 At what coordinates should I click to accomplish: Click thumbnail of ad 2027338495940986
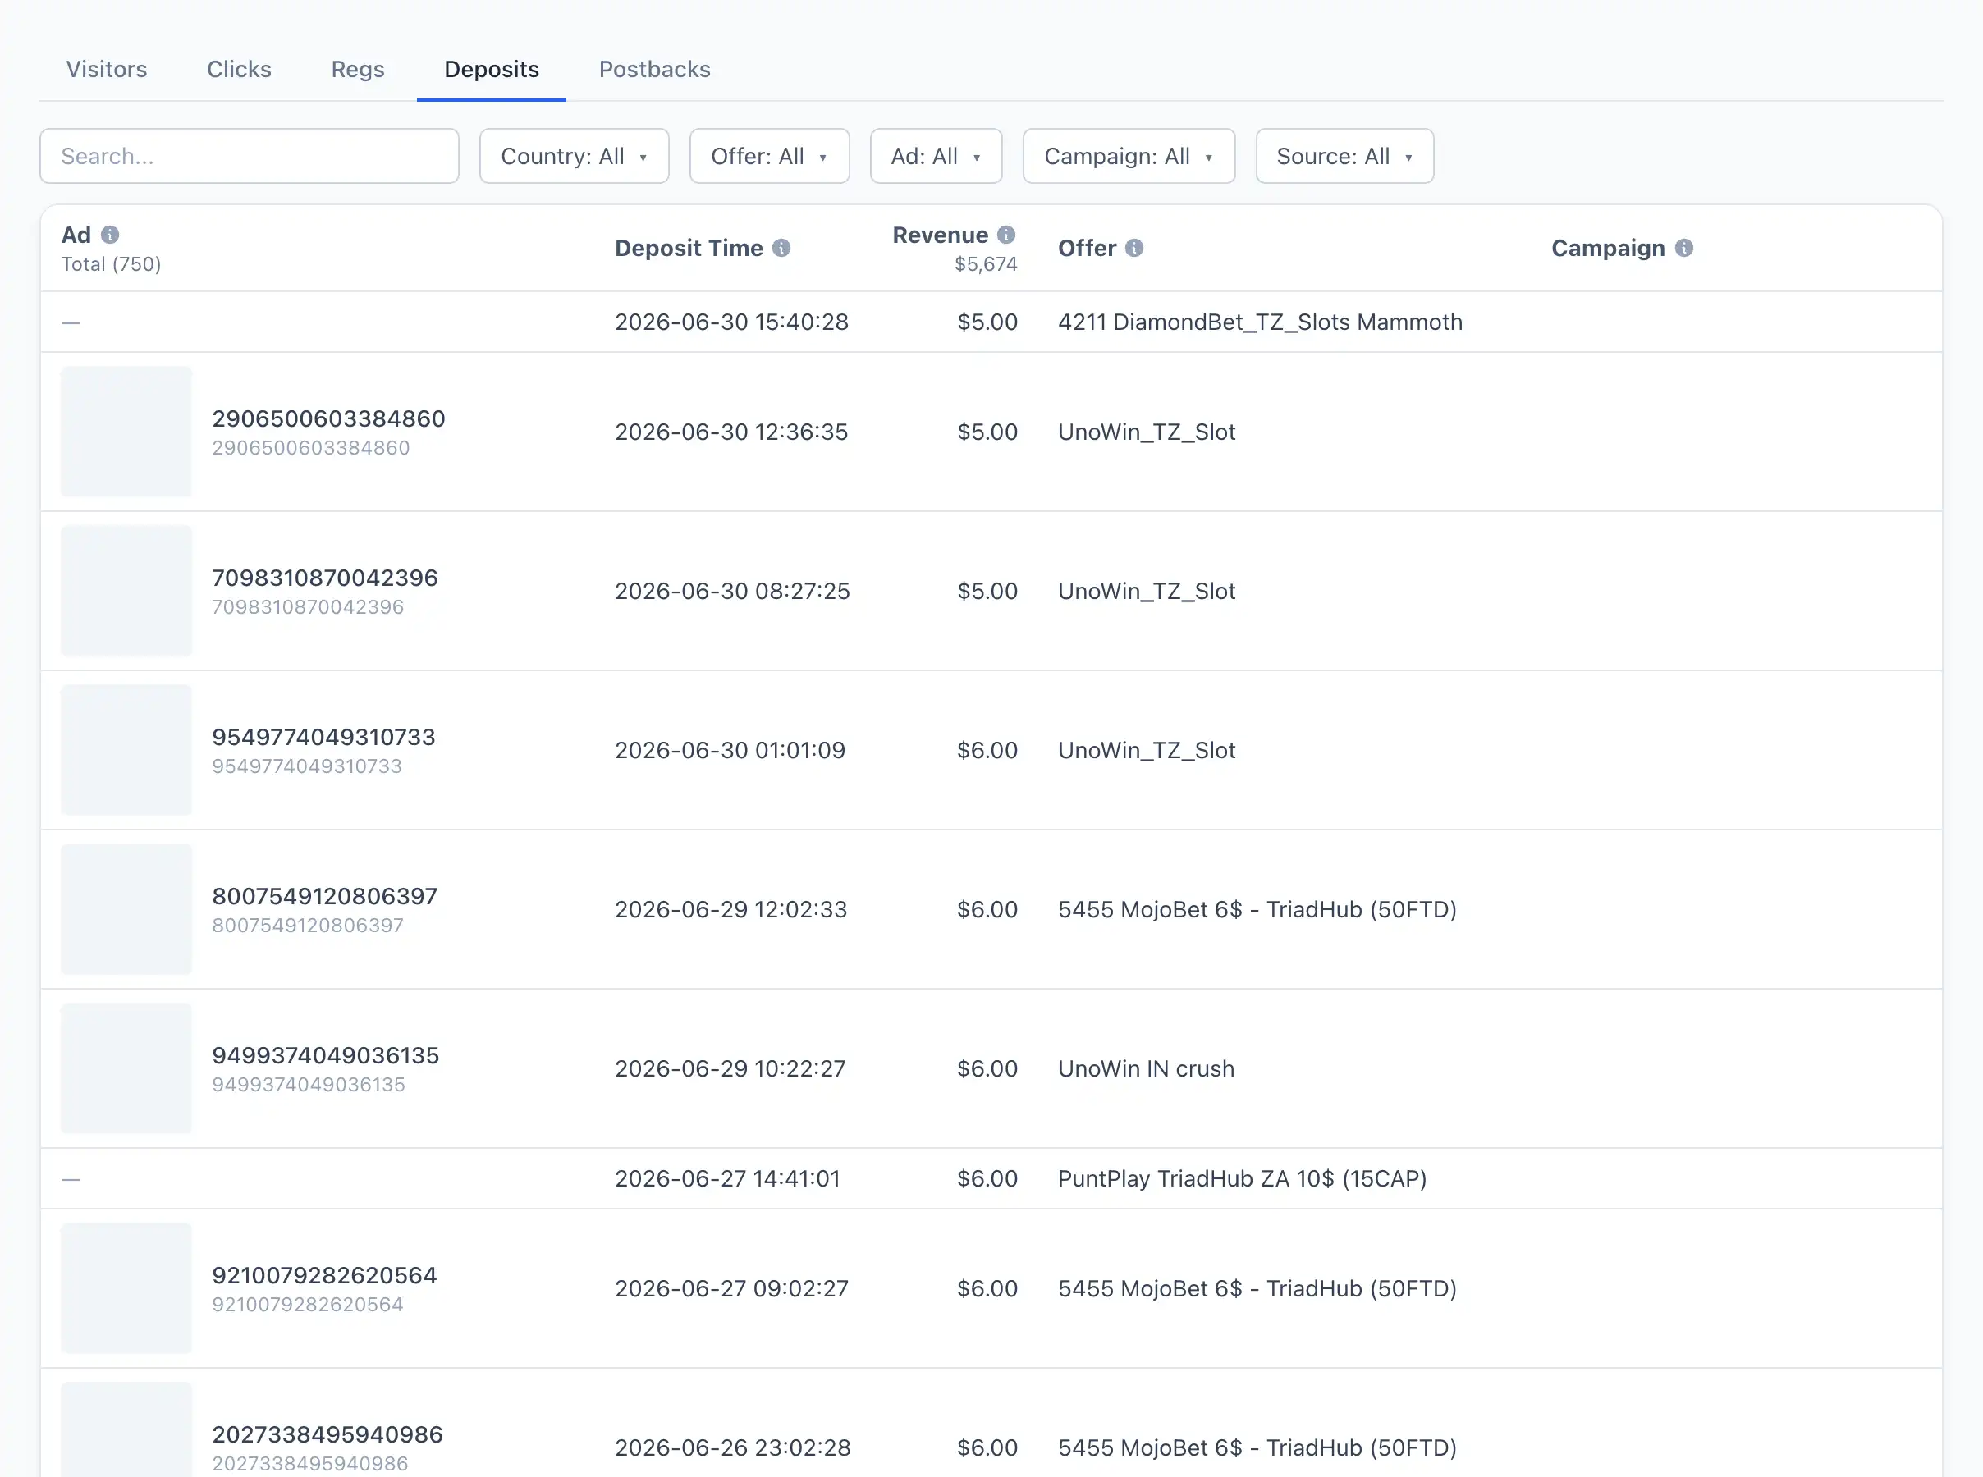(x=126, y=1429)
